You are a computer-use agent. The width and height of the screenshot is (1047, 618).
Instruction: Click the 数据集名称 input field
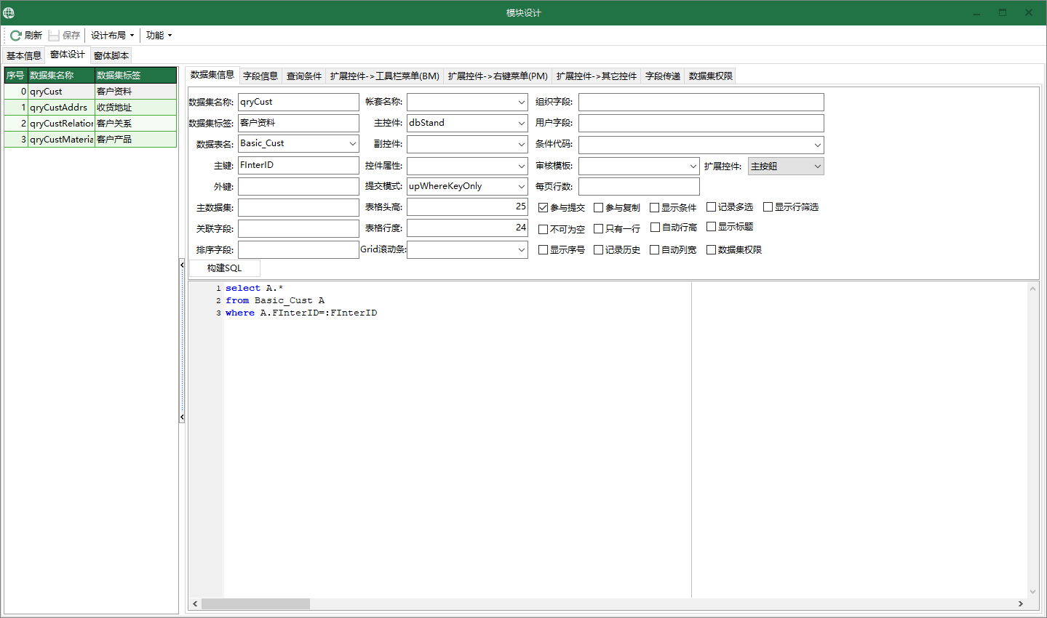click(x=298, y=102)
